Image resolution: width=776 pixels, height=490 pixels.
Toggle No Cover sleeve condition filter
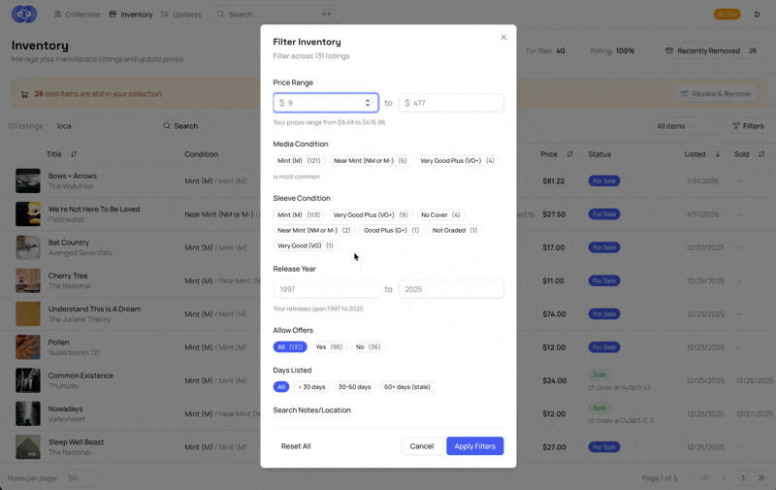pyautogui.click(x=441, y=214)
